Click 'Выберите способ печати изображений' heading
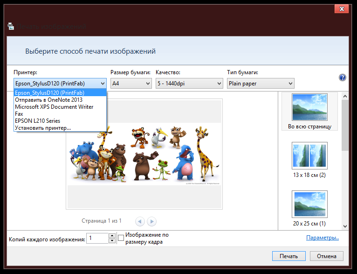 point(90,51)
